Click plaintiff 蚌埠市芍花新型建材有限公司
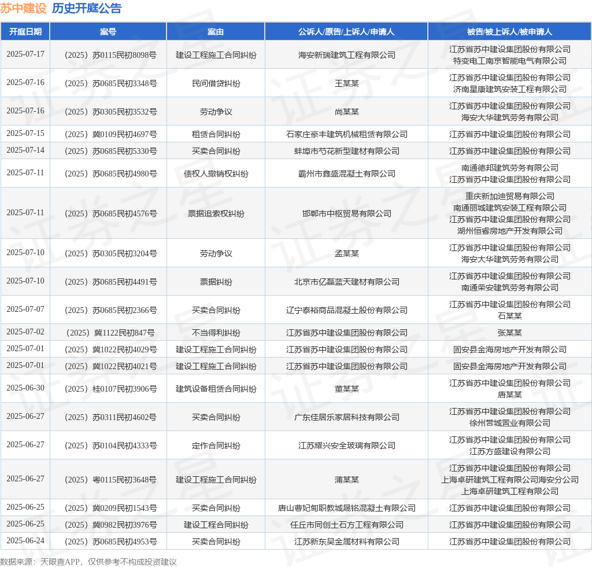The width and height of the screenshot is (592, 567). tap(347, 151)
